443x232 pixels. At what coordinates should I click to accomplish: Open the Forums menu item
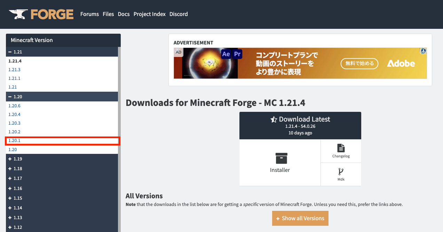coord(89,14)
